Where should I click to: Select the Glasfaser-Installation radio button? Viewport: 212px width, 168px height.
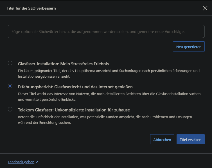[10, 63]
